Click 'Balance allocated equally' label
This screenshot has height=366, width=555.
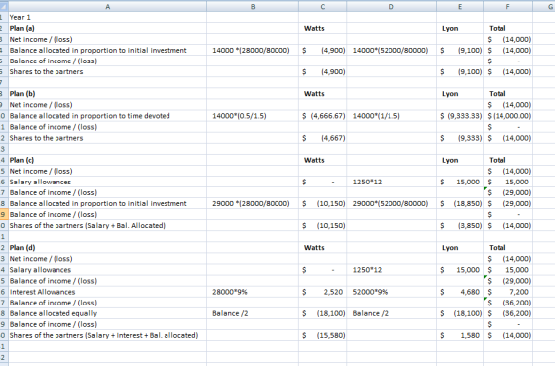tap(54, 313)
